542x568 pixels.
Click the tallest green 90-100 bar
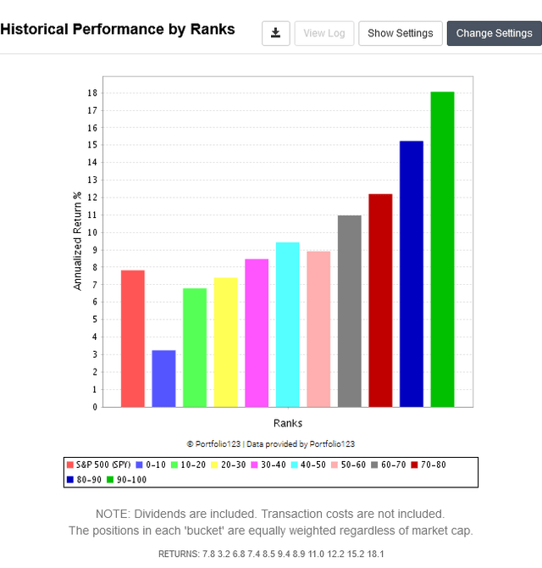(x=442, y=249)
